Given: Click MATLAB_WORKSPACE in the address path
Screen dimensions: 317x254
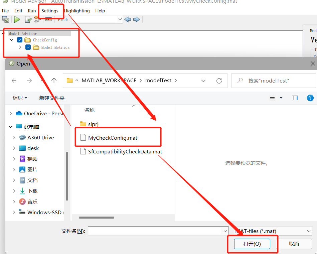Looking at the screenshot, I should click(109, 81).
